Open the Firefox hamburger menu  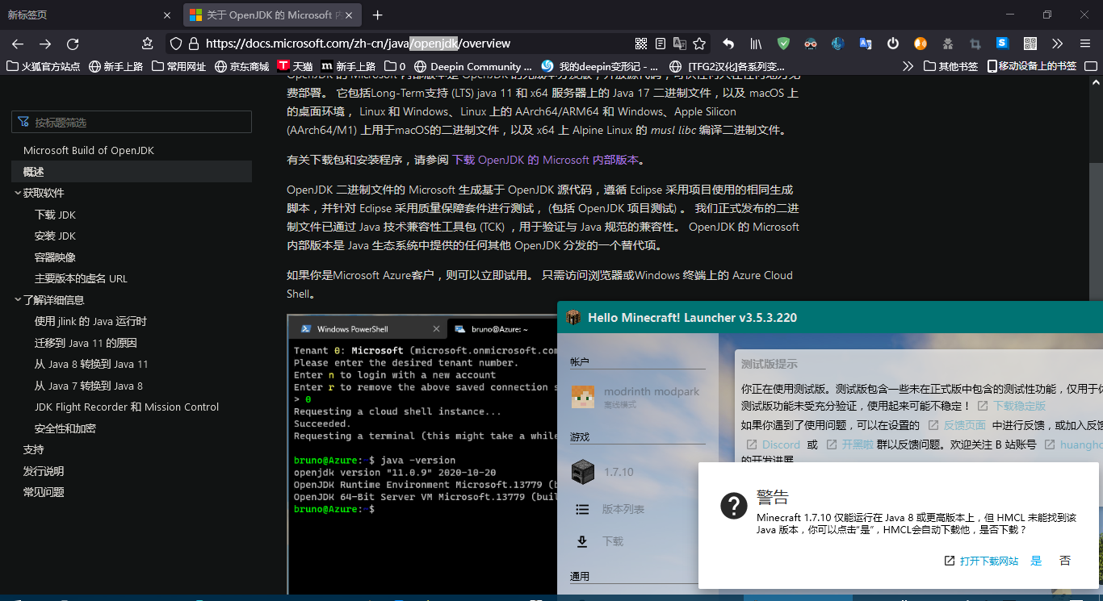[x=1084, y=44]
